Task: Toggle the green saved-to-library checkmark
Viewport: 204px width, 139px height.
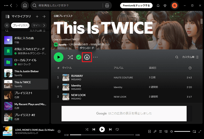Action: pos(79,57)
